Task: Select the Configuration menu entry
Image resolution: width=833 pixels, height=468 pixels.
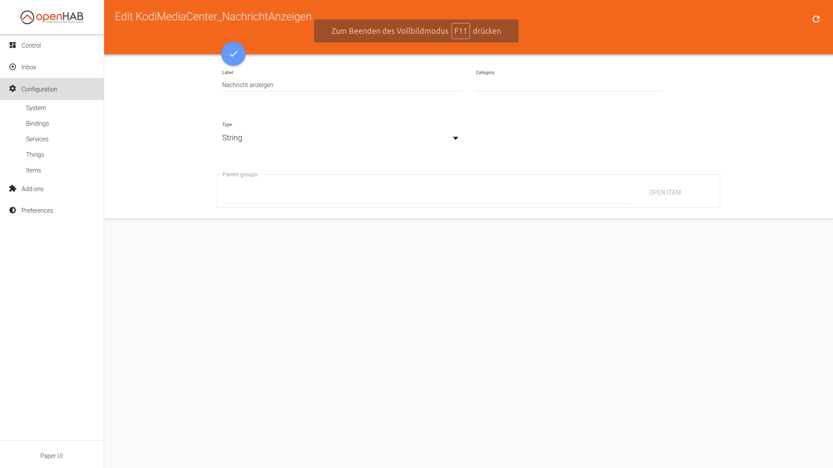Action: [39, 89]
